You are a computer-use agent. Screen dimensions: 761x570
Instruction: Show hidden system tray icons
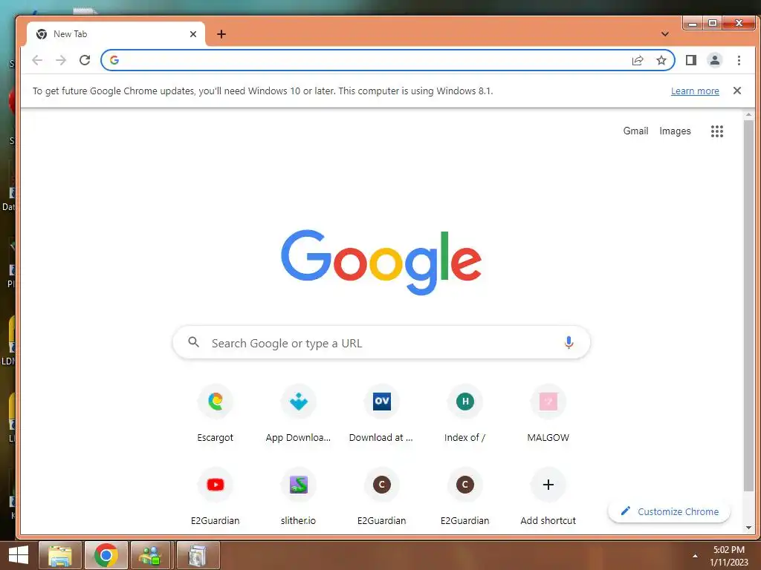695,556
